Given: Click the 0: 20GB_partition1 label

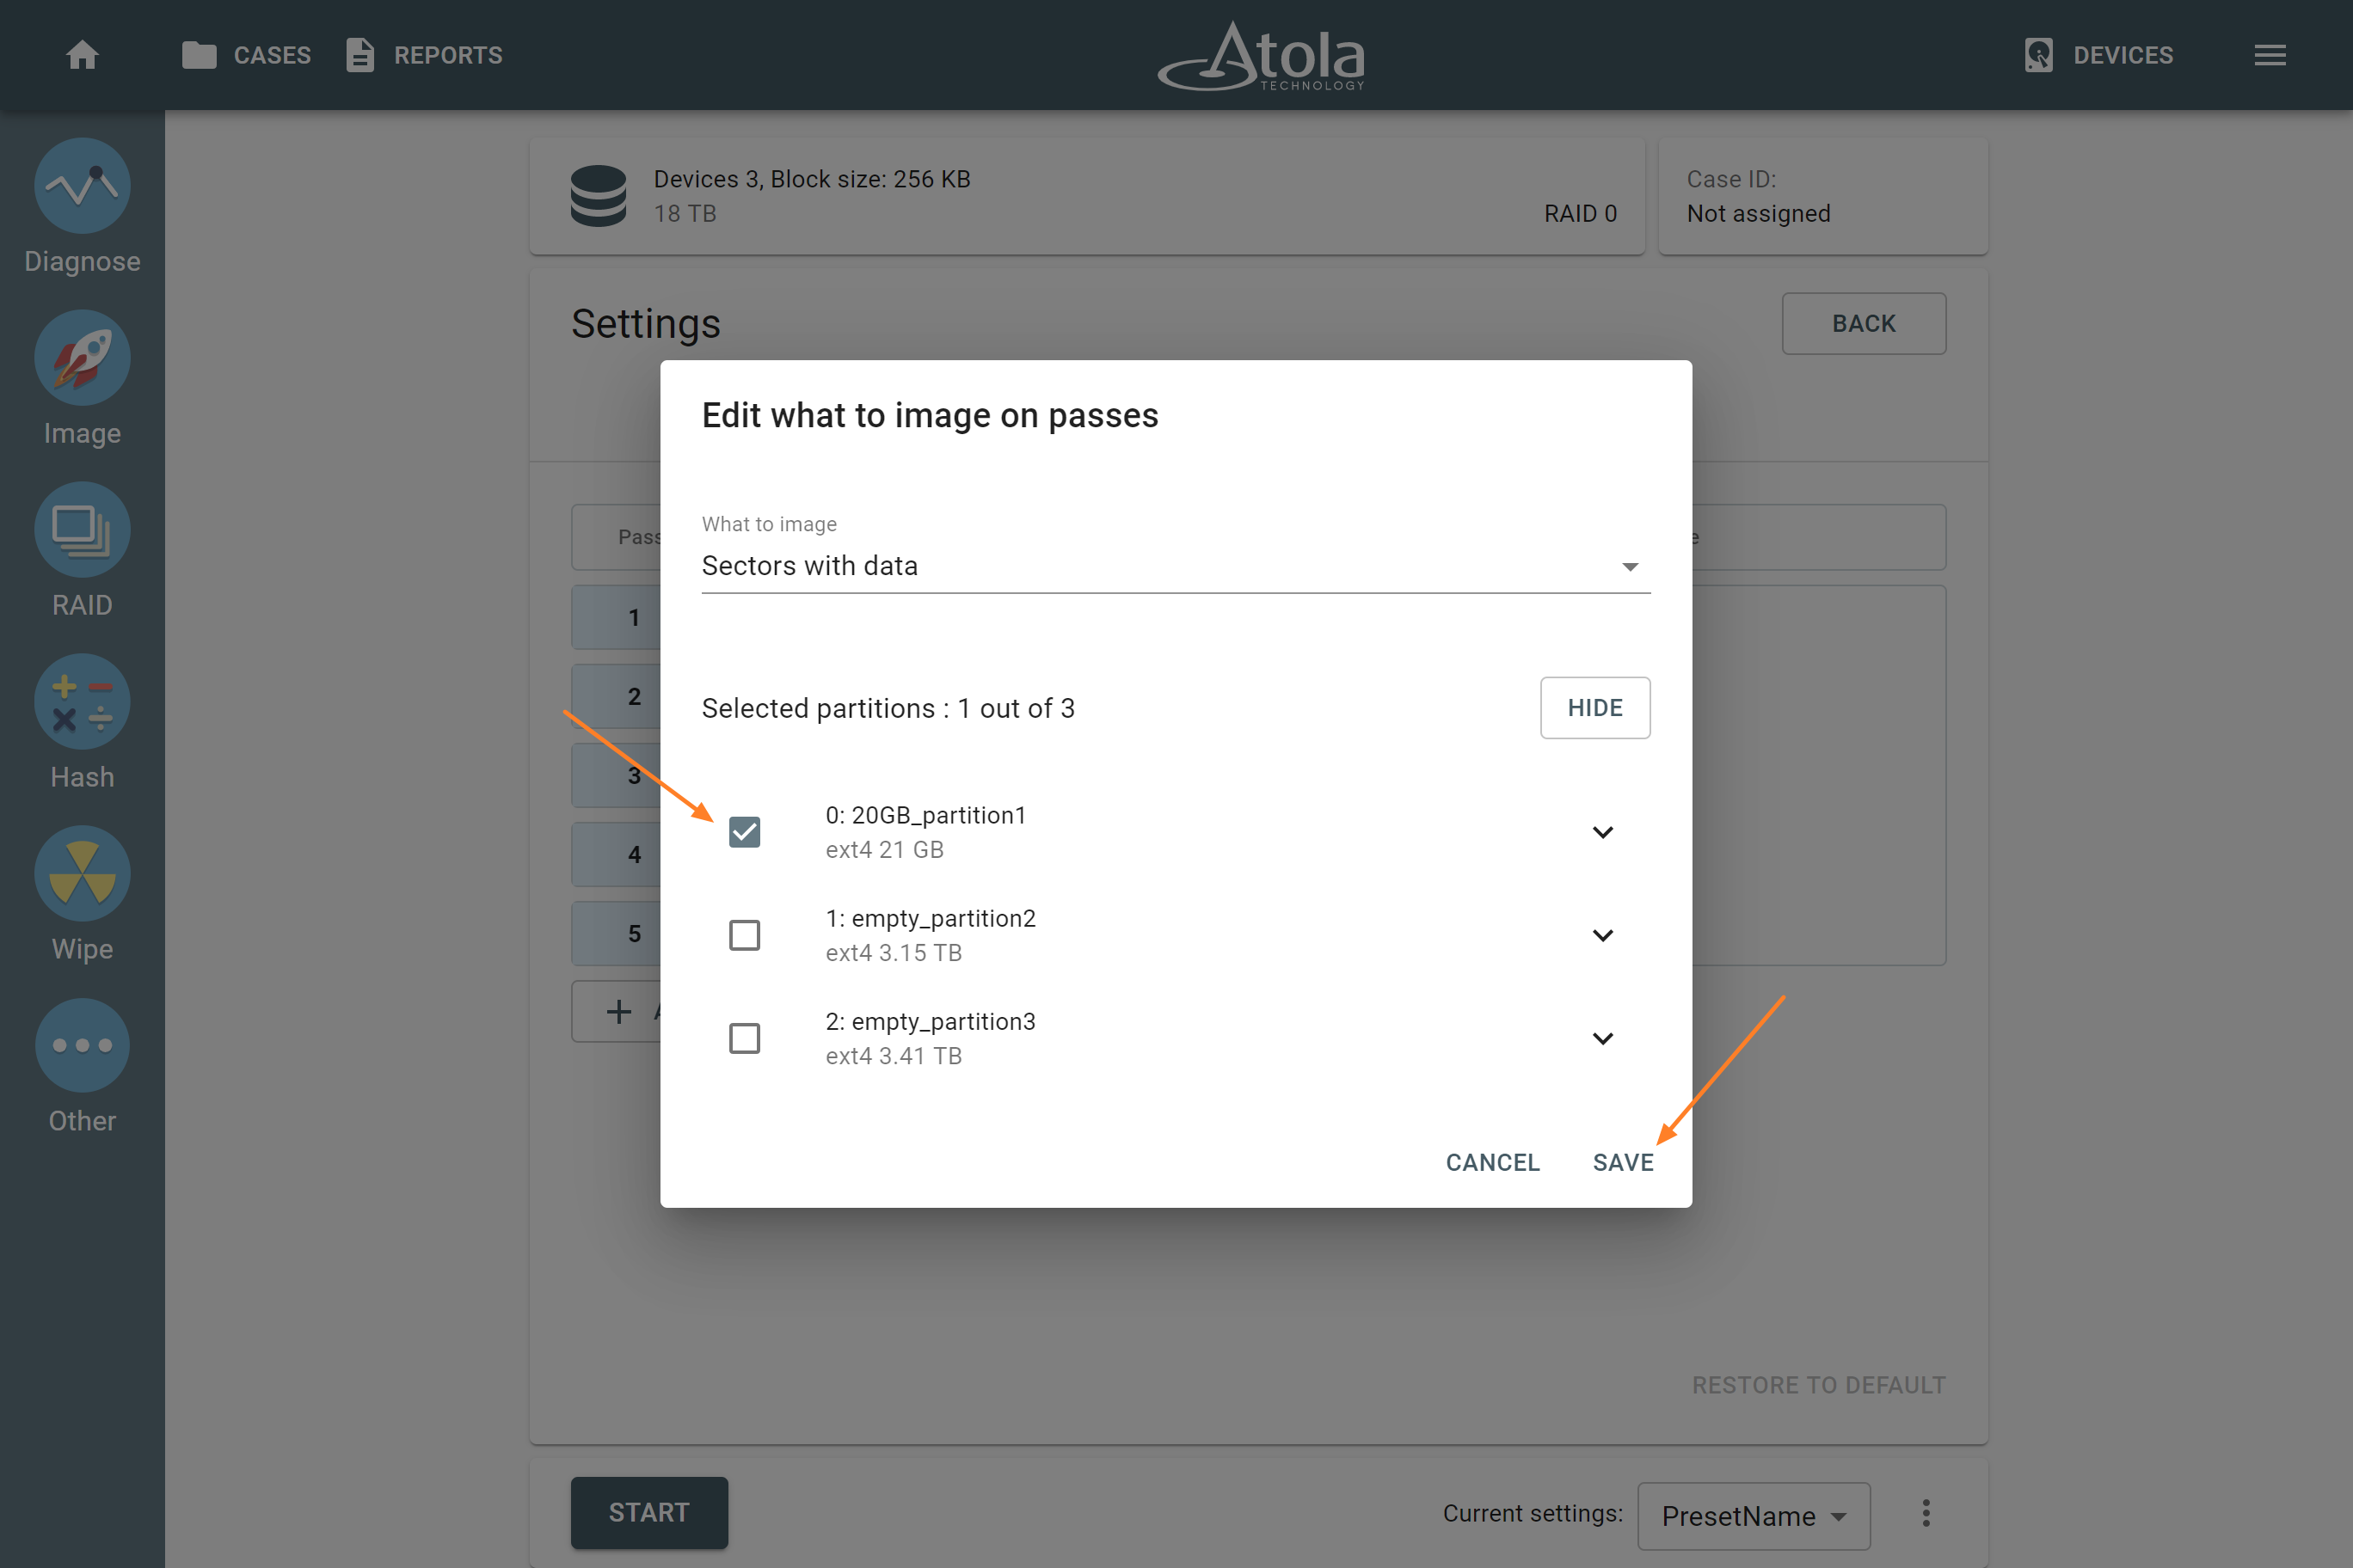Looking at the screenshot, I should point(925,815).
